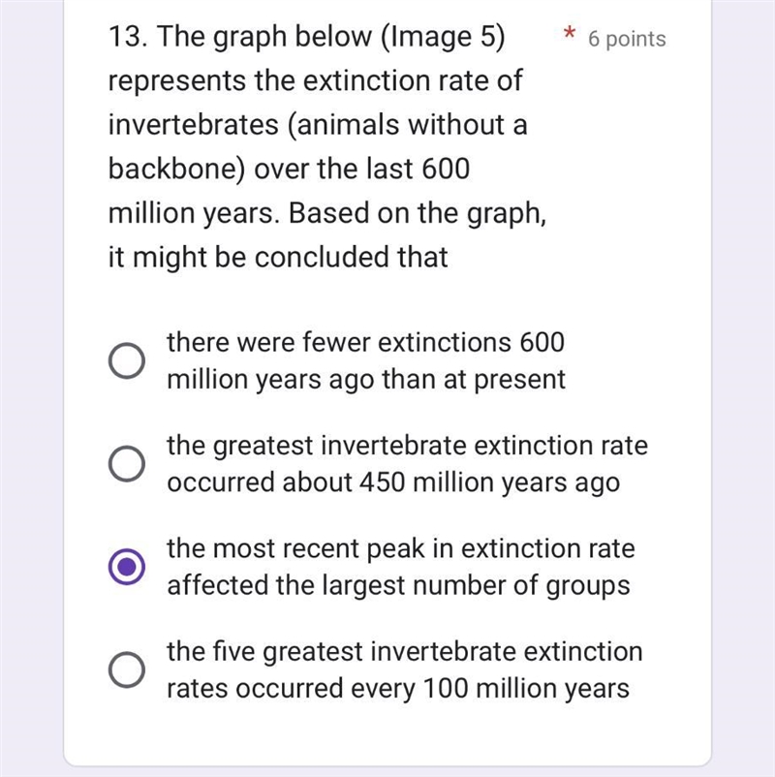Viewport: 775px width, 777px height.
Task: Choose the 450 million years ago radio option
Action: click(x=127, y=464)
